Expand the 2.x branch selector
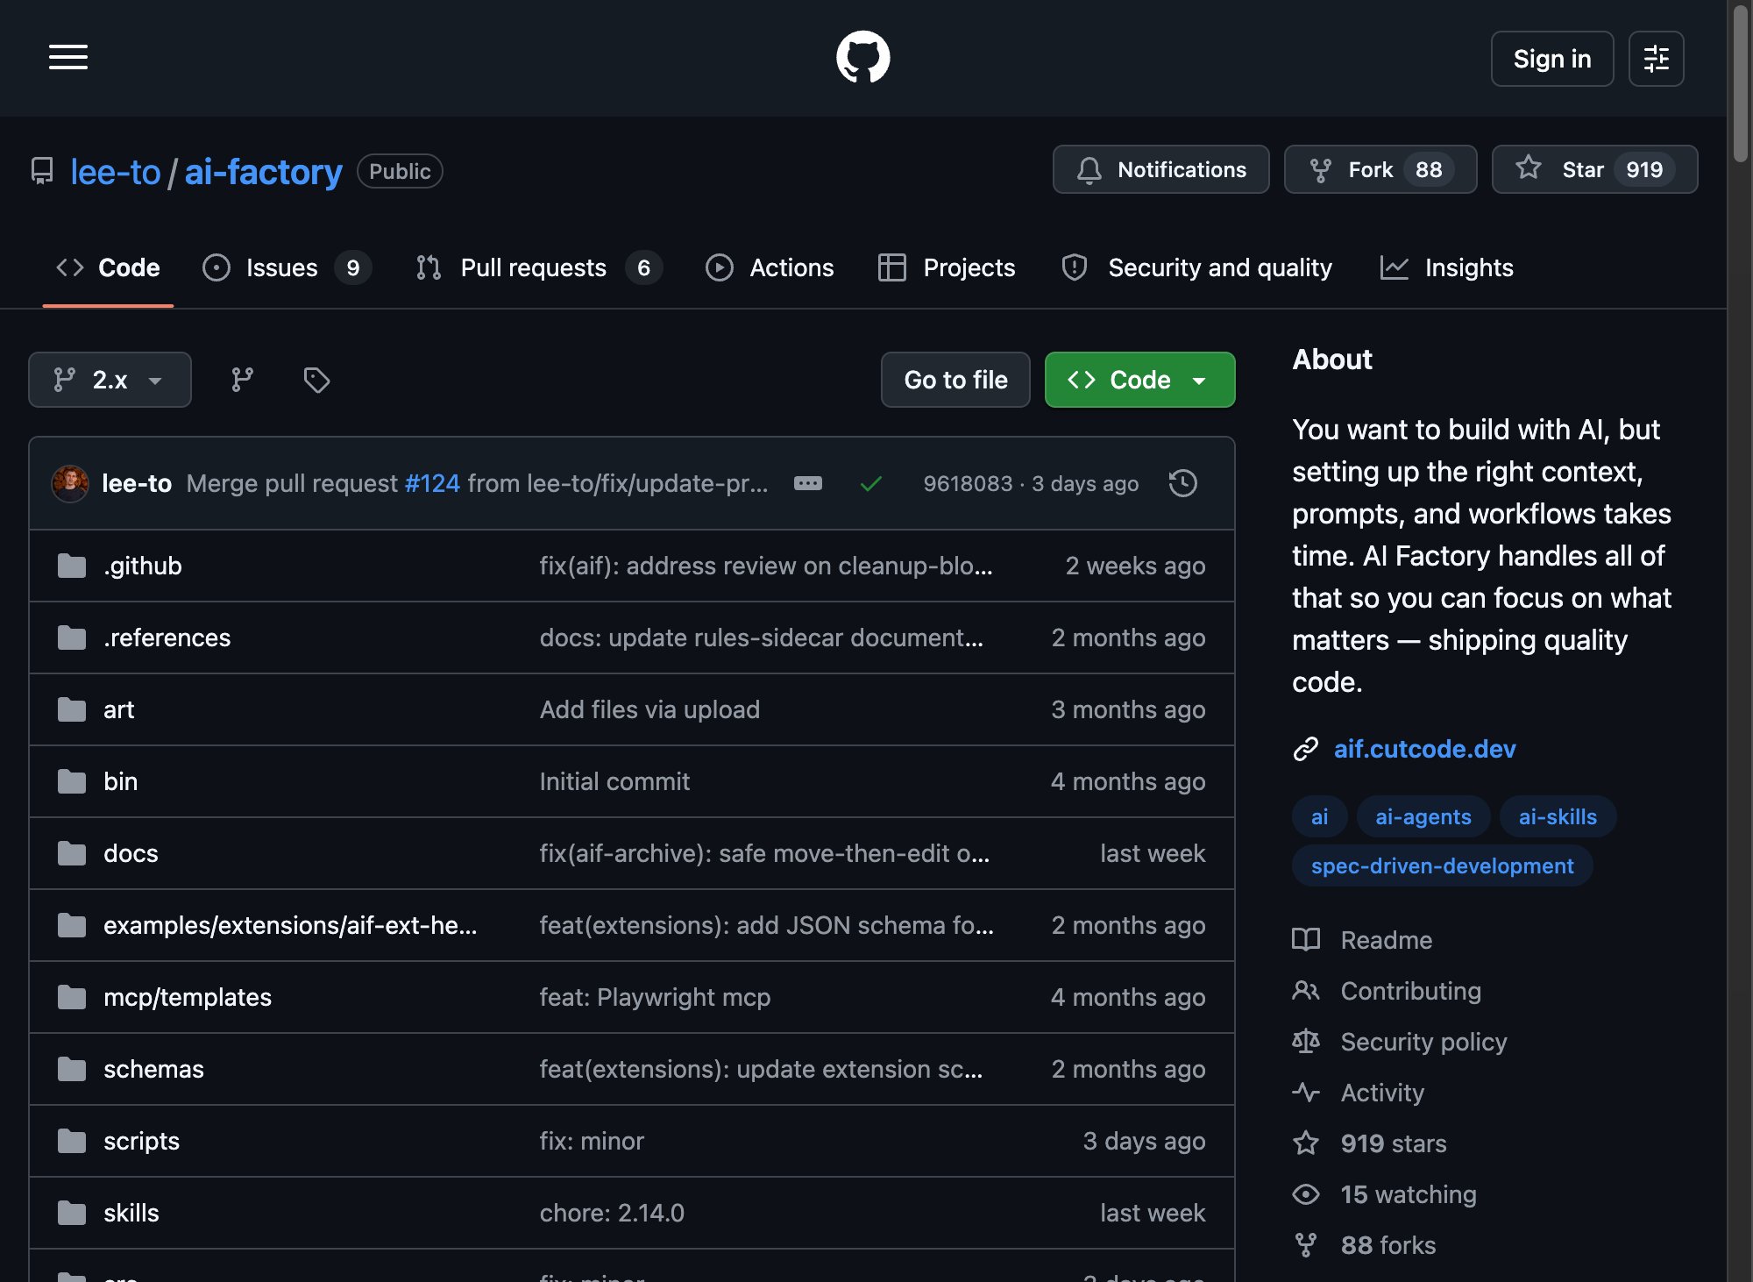 pos(110,380)
